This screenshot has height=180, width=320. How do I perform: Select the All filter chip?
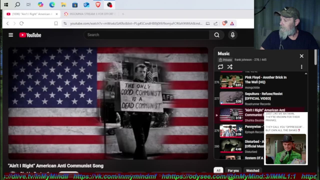218,170
